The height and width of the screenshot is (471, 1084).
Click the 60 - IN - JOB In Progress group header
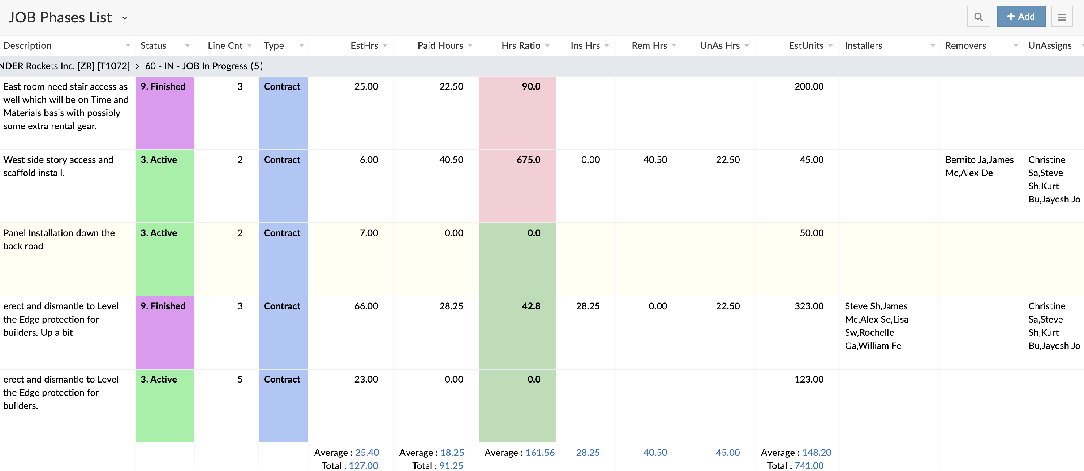tap(204, 66)
